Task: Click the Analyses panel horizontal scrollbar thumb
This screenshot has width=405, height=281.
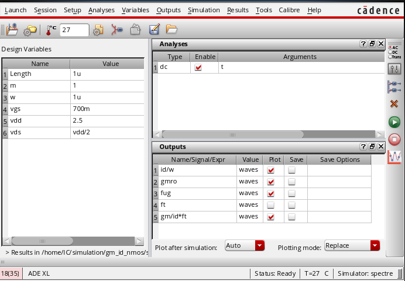Action: (232, 134)
